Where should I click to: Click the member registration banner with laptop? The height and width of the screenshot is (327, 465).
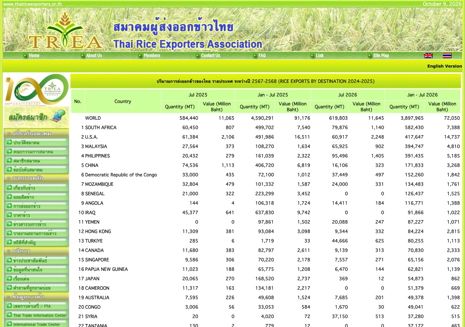click(x=36, y=117)
